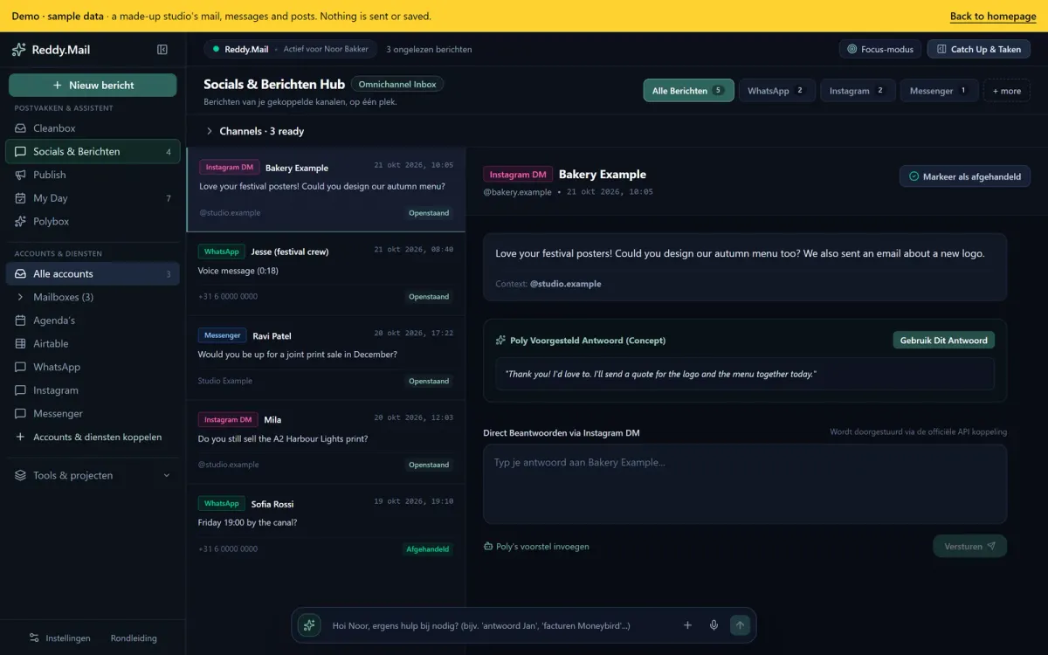Click the Nieuw bericht button
The width and height of the screenshot is (1048, 655).
pos(93,86)
